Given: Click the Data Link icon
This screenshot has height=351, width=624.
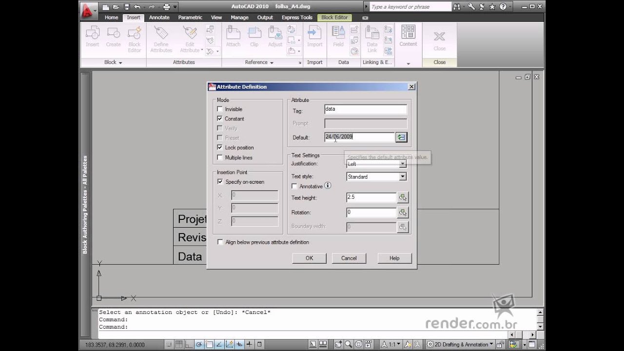Looking at the screenshot, I should [372, 33].
